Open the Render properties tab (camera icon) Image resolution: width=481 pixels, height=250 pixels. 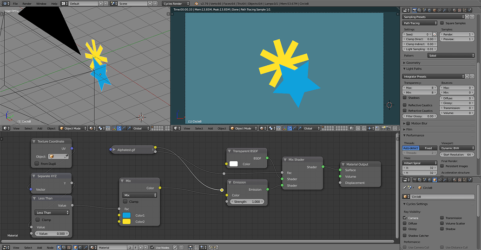coord(415,10)
